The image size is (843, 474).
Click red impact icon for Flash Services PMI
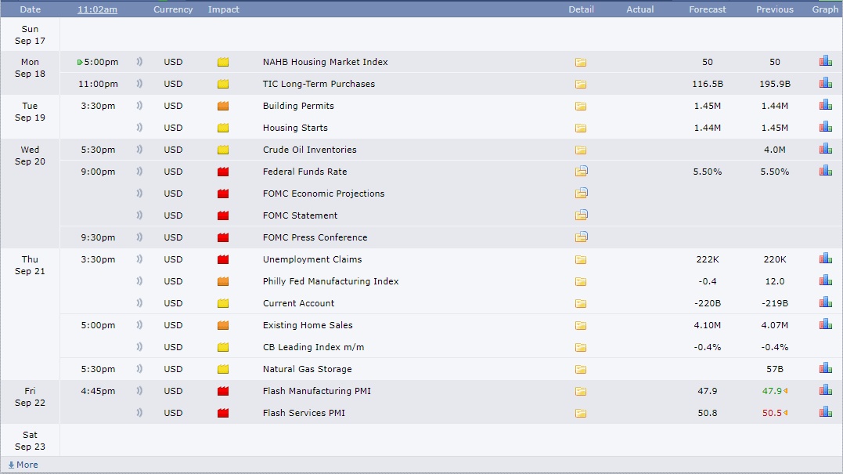coord(223,413)
